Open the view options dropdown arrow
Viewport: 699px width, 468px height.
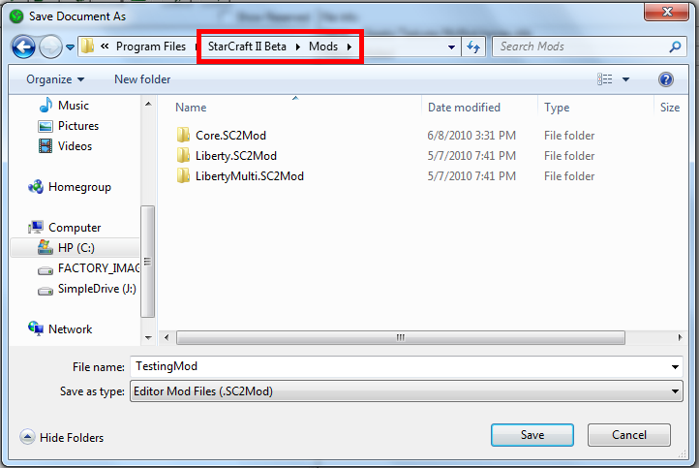point(625,79)
